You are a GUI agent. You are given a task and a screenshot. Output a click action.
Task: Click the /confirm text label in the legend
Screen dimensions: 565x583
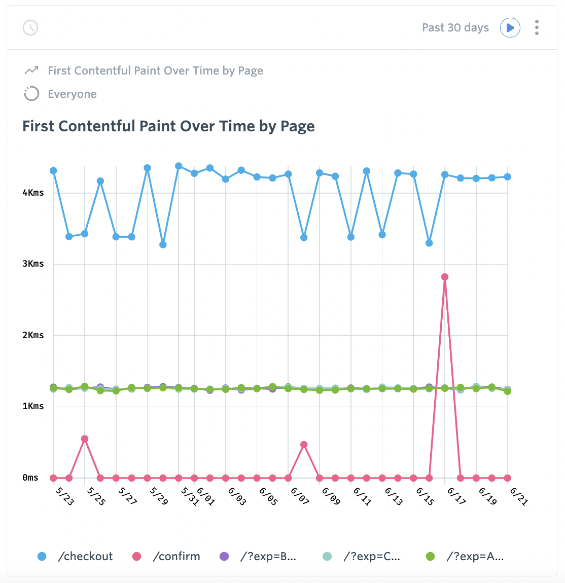pos(176,556)
